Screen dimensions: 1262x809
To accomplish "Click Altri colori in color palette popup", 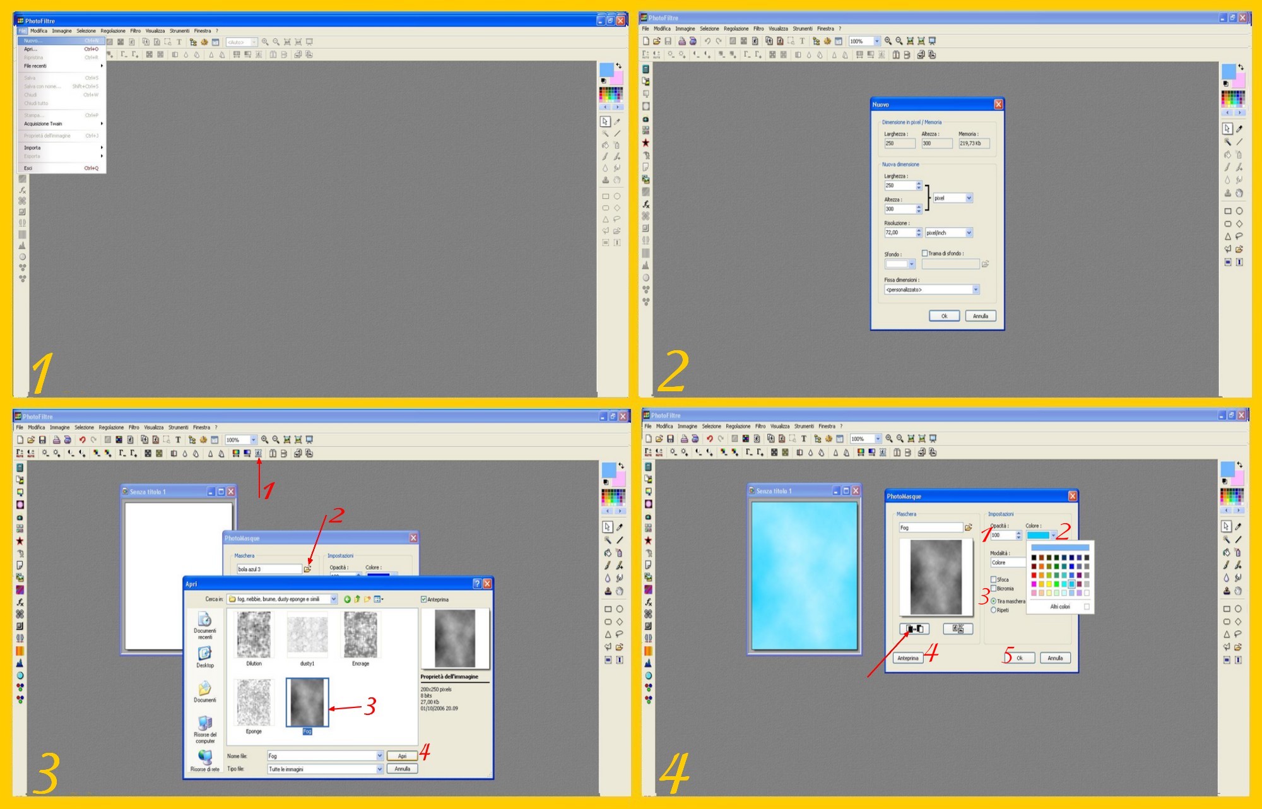I will tap(1060, 606).
